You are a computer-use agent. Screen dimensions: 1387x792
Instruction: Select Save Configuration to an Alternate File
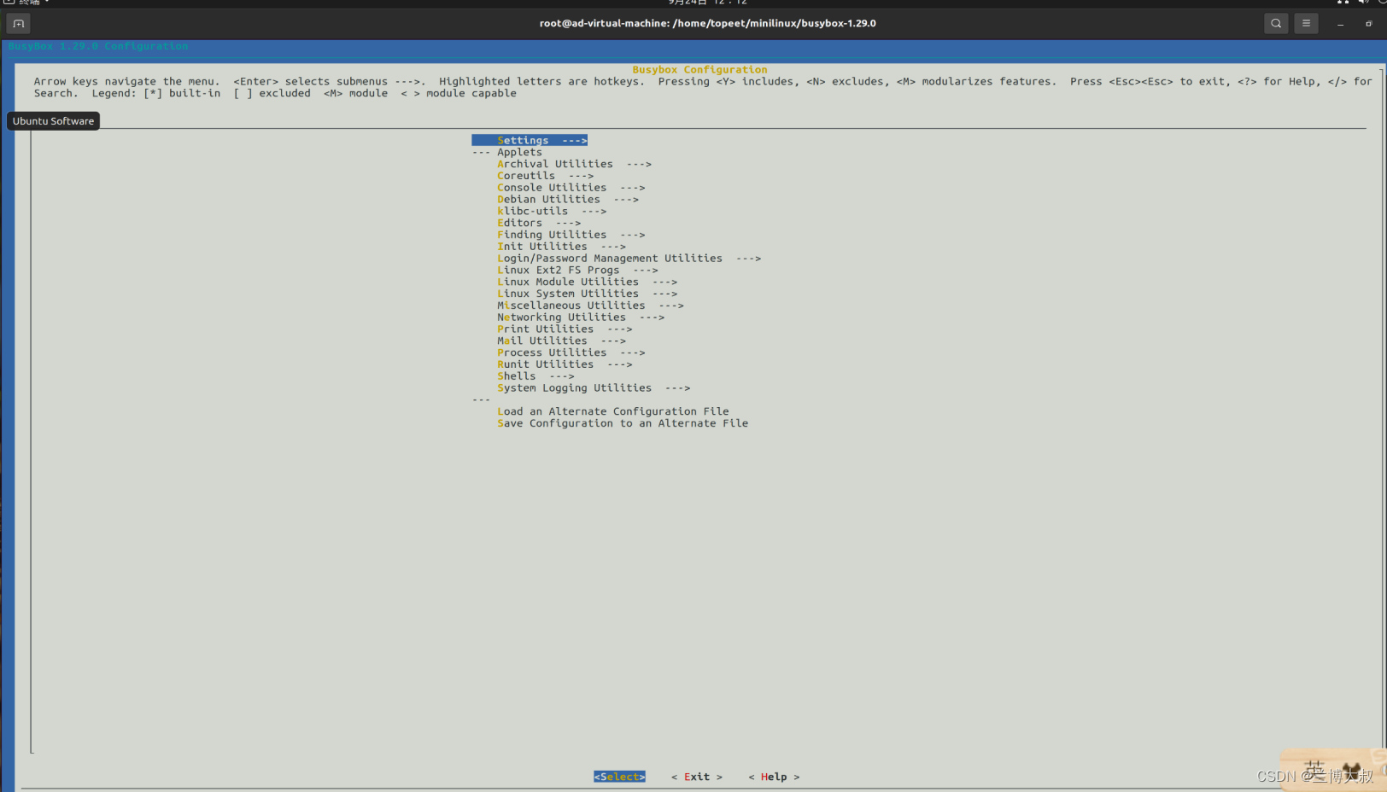[x=623, y=423]
